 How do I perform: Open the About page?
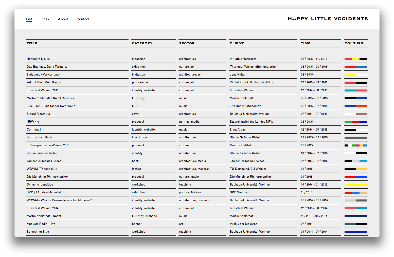pyautogui.click(x=63, y=19)
